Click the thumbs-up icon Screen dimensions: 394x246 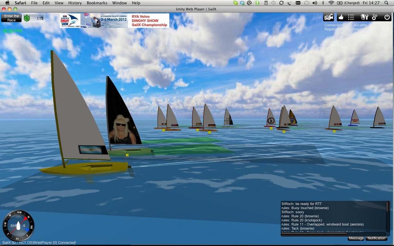pos(341,17)
